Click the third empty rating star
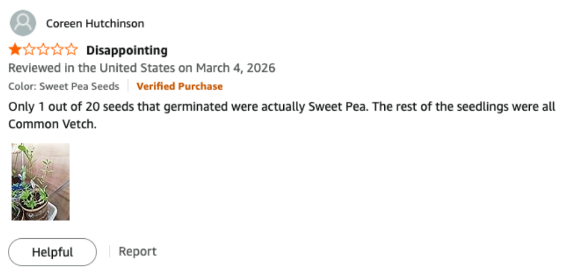This screenshot has height=277, width=572. point(43,50)
